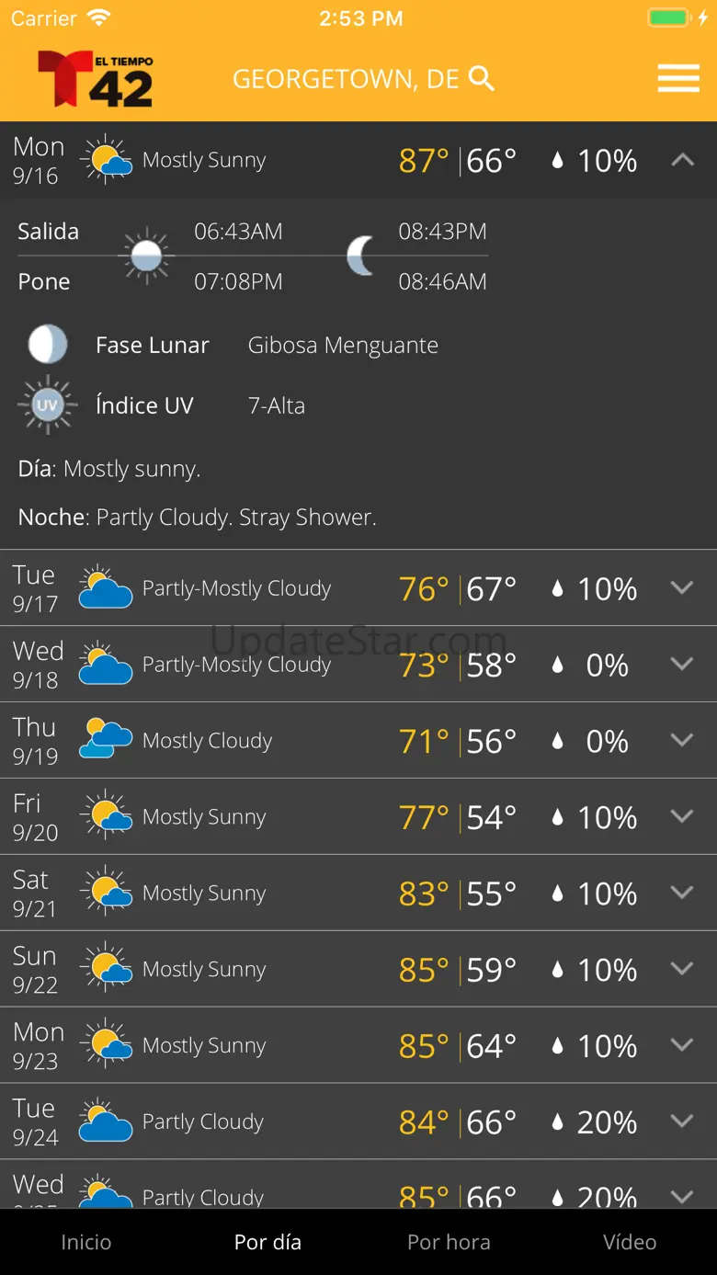Open the Vídeo tab
717x1275 pixels.
point(630,1242)
